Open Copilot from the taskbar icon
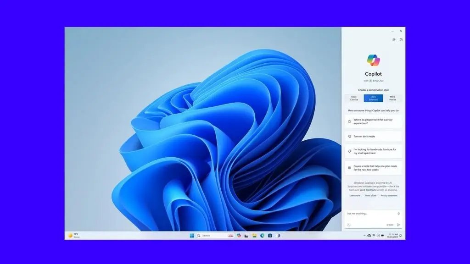This screenshot has height=264, width=470. 239,236
